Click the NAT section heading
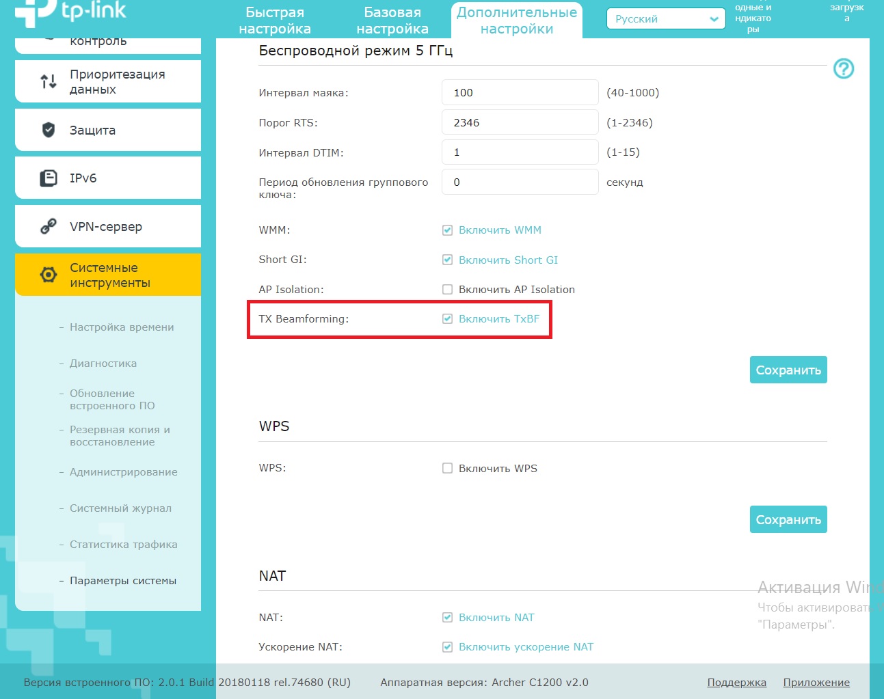 272,576
